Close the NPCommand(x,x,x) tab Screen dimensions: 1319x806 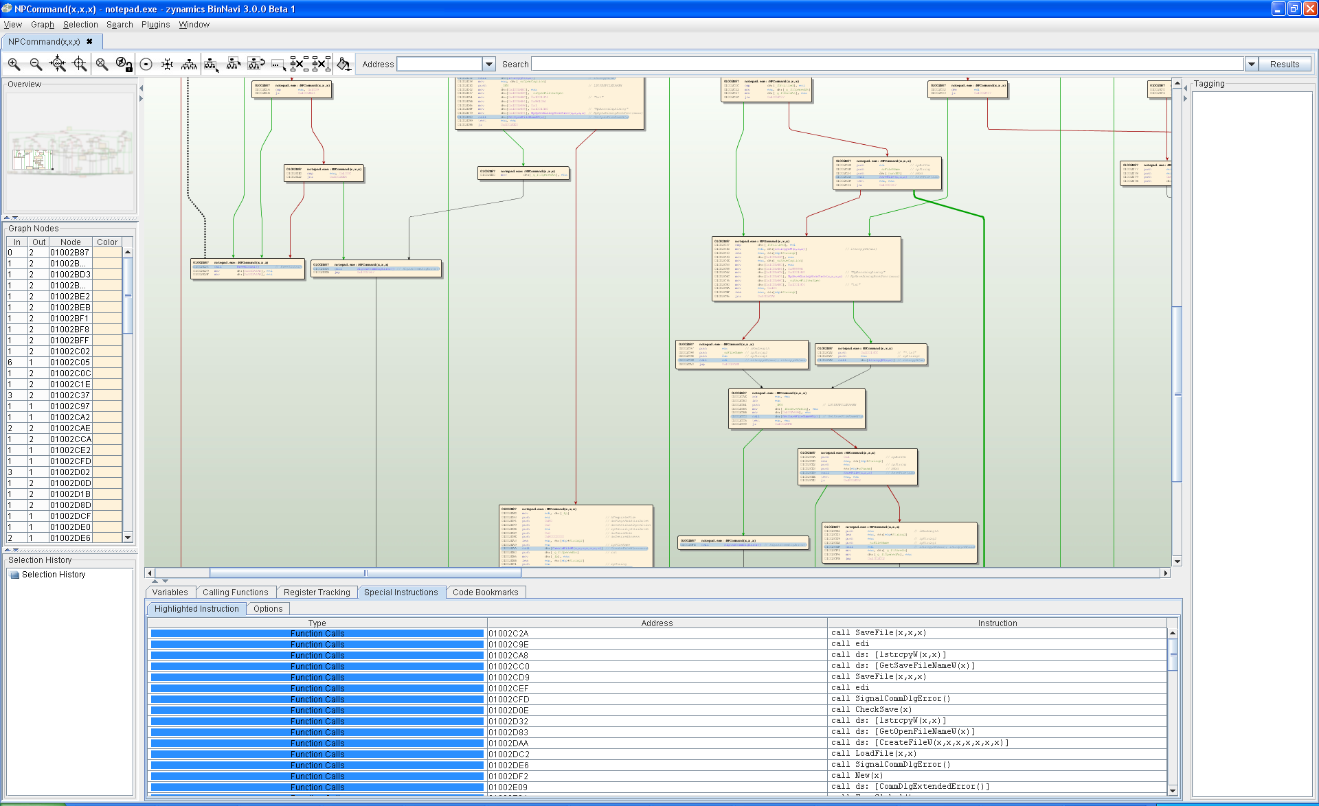pyautogui.click(x=89, y=42)
